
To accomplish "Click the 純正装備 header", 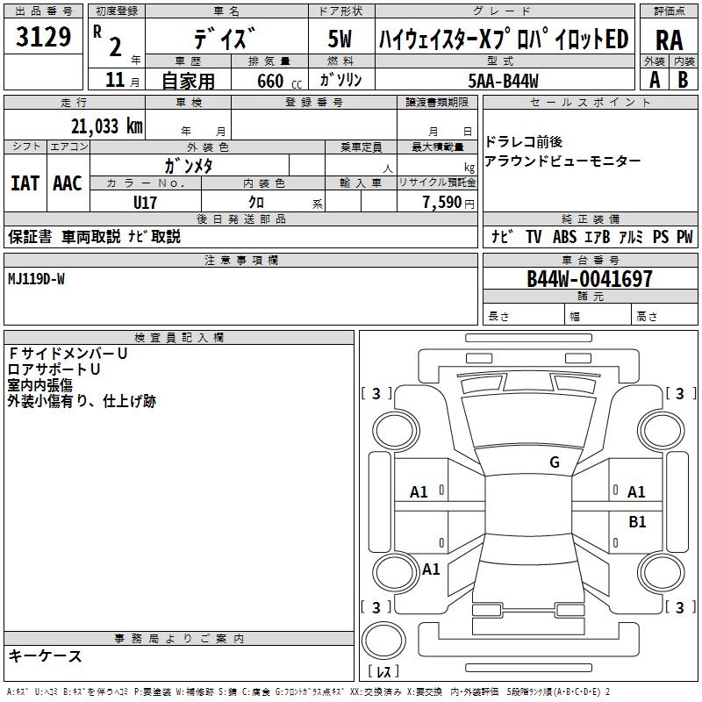I will click(591, 218).
